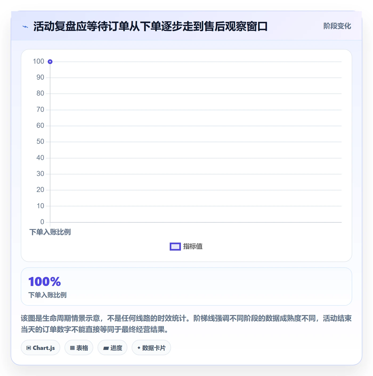
Task: Select the 进度 tag chip
Action: (x=112, y=348)
